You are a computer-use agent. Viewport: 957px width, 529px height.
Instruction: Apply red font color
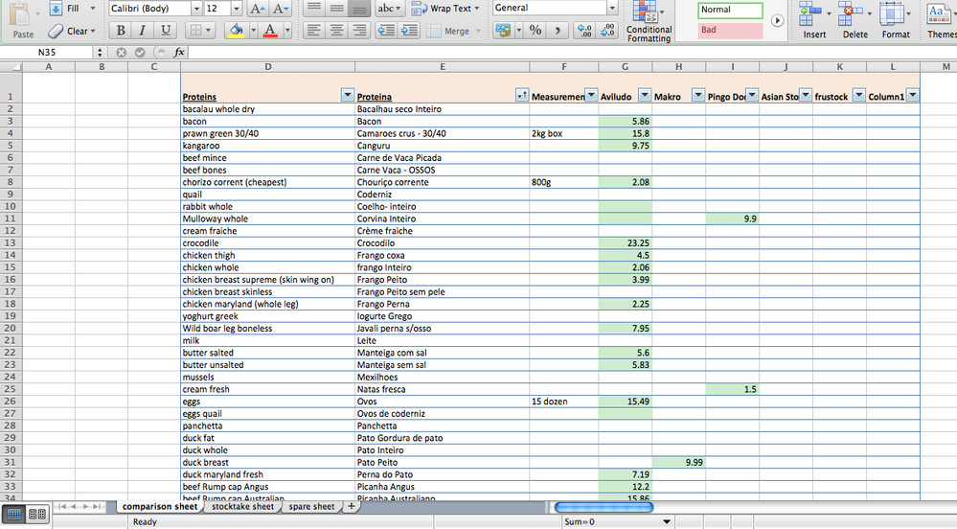(270, 30)
